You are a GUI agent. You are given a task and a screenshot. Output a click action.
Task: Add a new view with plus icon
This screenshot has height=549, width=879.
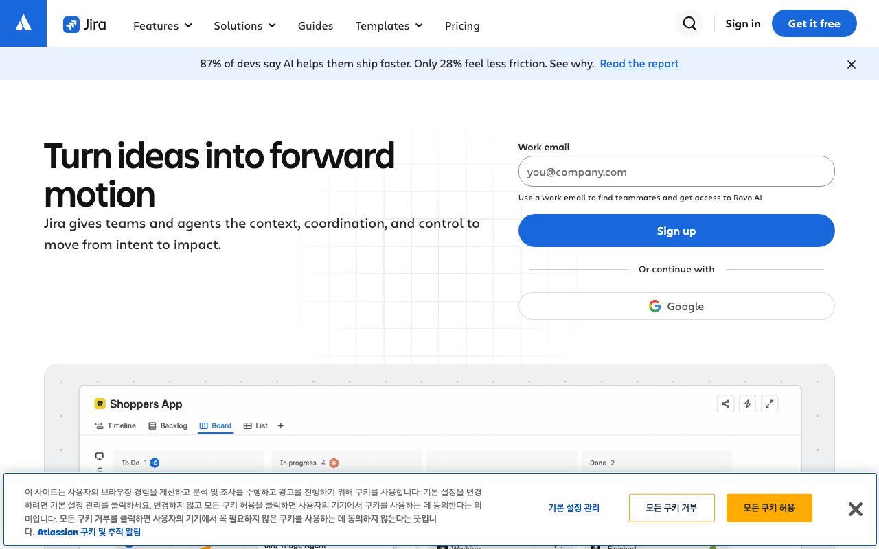click(281, 426)
